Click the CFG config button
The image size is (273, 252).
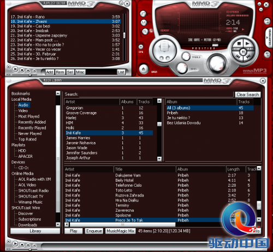point(141,47)
